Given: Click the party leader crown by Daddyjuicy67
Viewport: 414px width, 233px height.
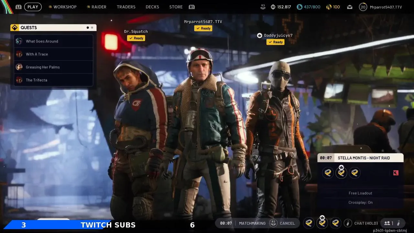Looking at the screenshot, I should [x=259, y=35].
